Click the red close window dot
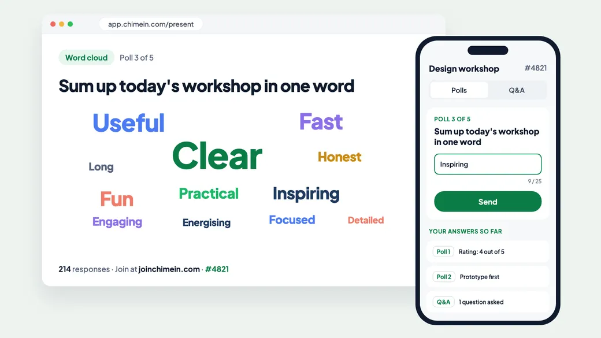This screenshot has height=338, width=601. point(53,24)
